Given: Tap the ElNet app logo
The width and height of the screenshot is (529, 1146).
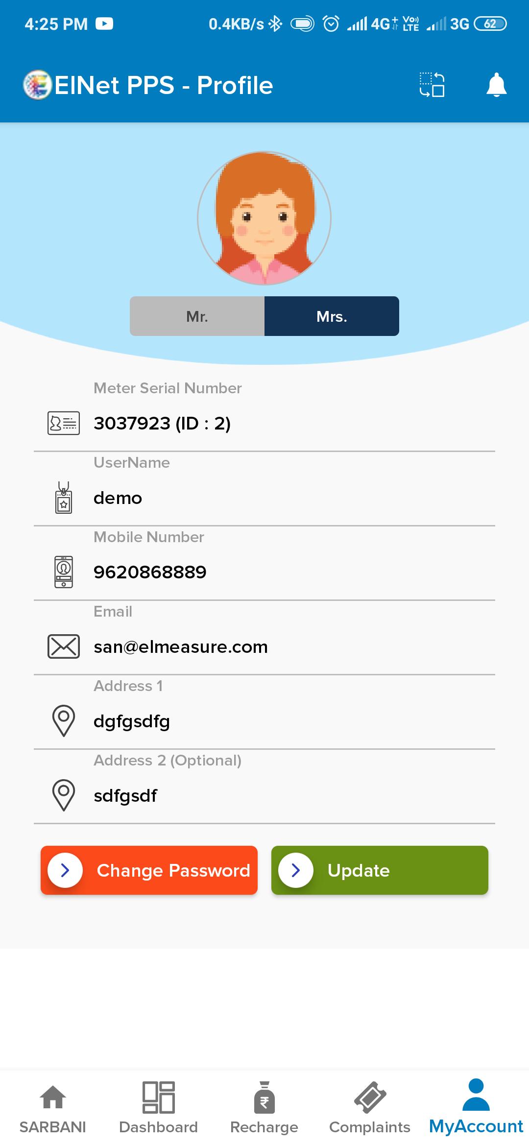Looking at the screenshot, I should [x=37, y=85].
